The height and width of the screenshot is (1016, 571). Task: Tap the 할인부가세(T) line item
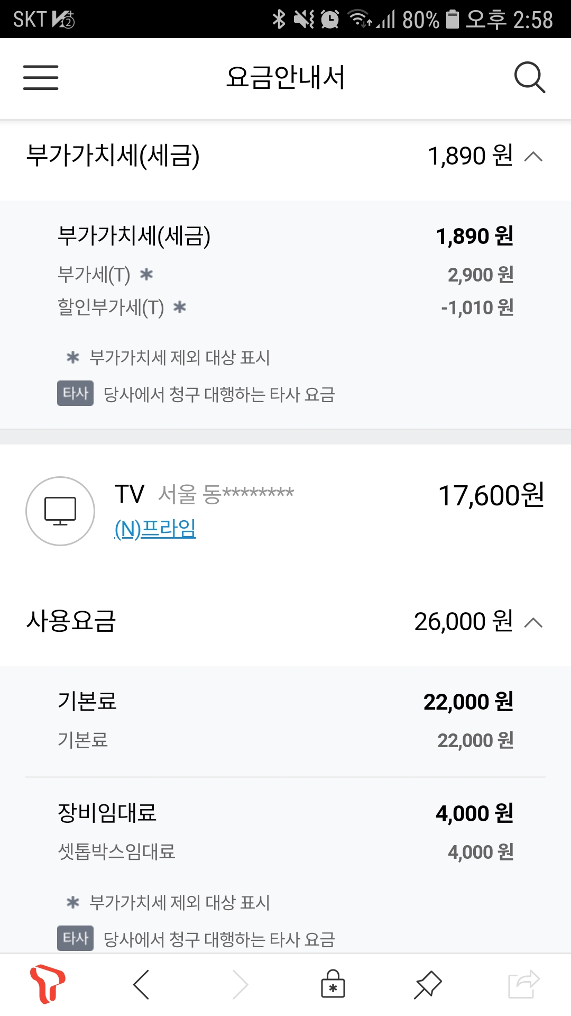[x=111, y=307]
